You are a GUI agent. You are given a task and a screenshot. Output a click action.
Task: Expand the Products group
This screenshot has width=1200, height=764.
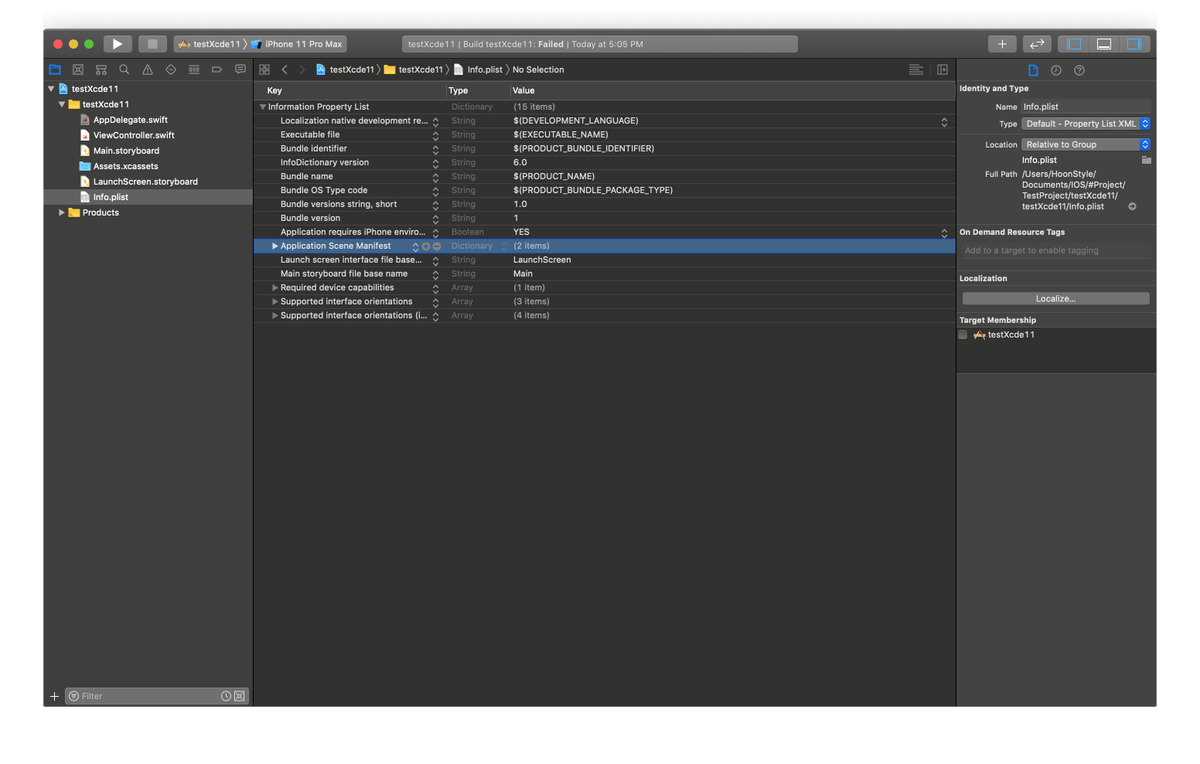(62, 212)
